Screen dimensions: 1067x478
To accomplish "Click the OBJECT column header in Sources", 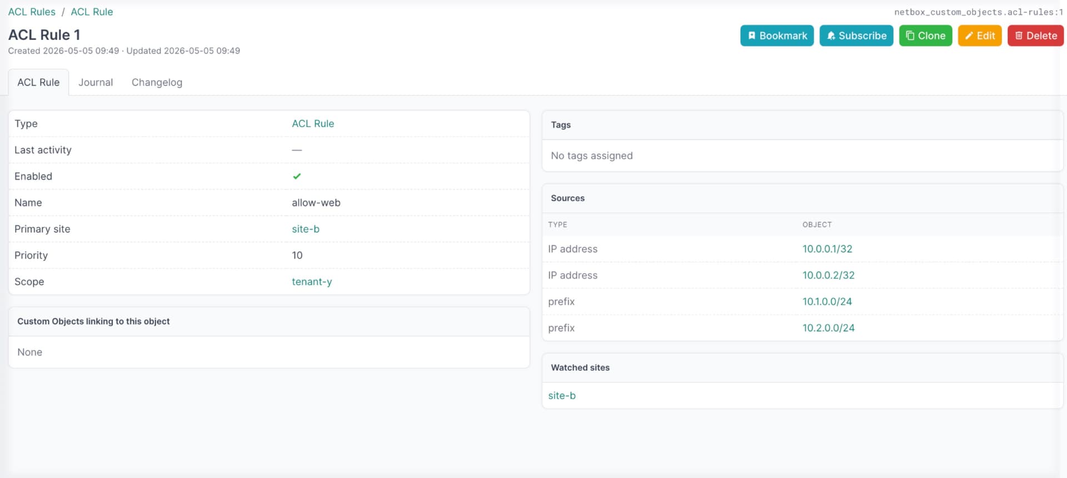I will pos(817,224).
